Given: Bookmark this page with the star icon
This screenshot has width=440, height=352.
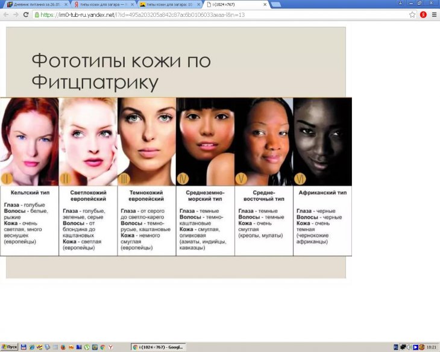Looking at the screenshot, I should pos(412,14).
